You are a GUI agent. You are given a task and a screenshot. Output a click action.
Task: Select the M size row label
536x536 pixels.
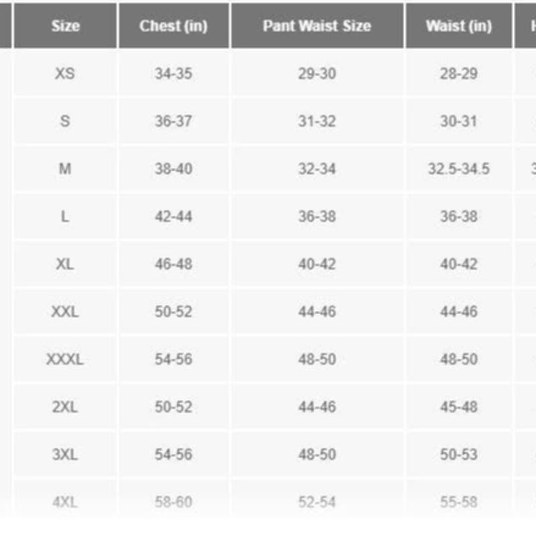65,169
